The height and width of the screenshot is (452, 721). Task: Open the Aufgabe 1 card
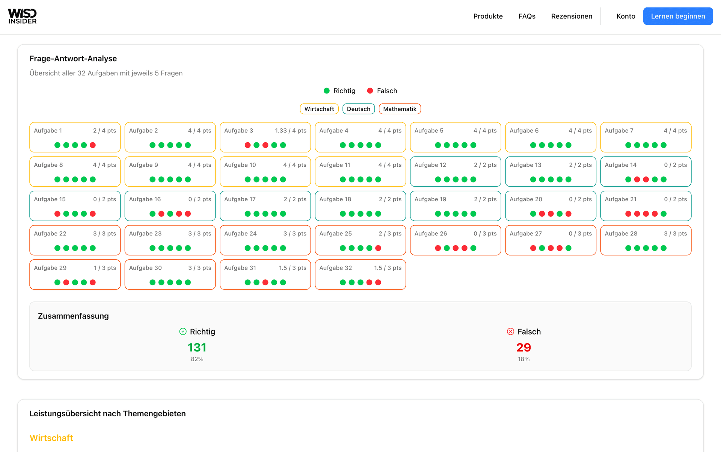(x=75, y=137)
